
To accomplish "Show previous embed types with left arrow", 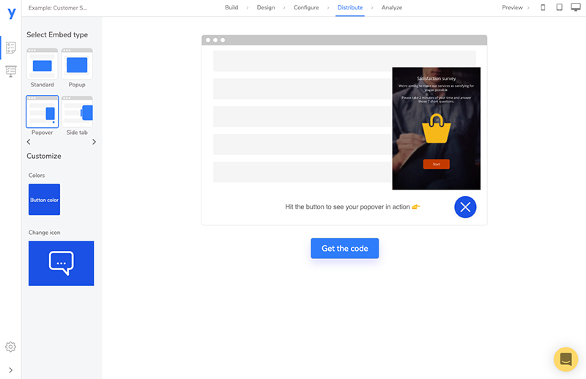I will (29, 142).
